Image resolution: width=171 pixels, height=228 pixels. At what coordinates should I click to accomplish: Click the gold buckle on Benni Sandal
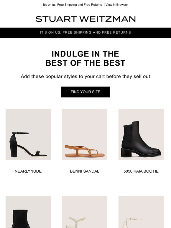[x=89, y=150]
